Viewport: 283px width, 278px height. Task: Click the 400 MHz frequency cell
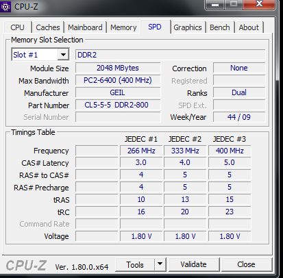point(230,151)
